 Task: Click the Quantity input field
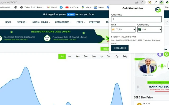[136, 19]
